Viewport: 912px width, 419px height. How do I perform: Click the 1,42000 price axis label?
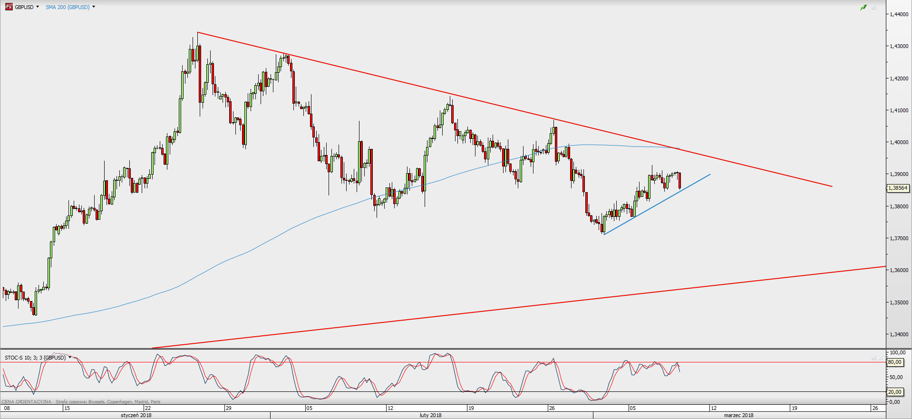[899, 78]
